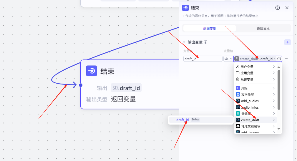The image size is (297, 161).
Task: Clear the create_draft draft_id variable reference
Action: 275,59
